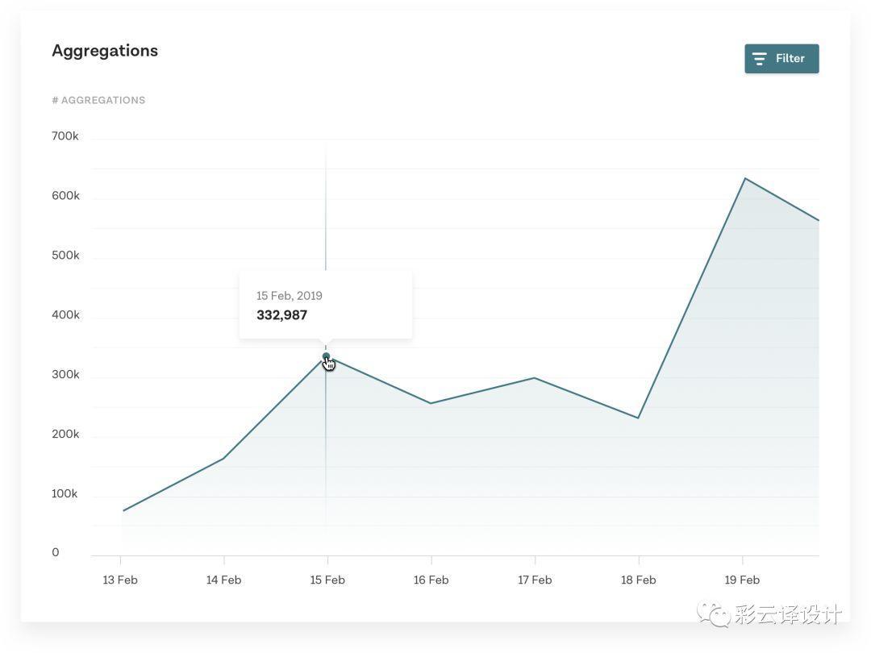Click the 16 Feb x-axis label
The height and width of the screenshot is (653, 871).
tap(431, 580)
